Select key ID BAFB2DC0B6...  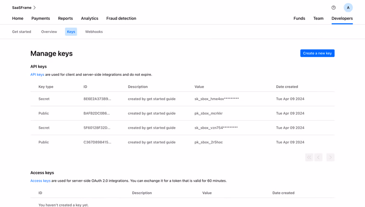pos(97,113)
